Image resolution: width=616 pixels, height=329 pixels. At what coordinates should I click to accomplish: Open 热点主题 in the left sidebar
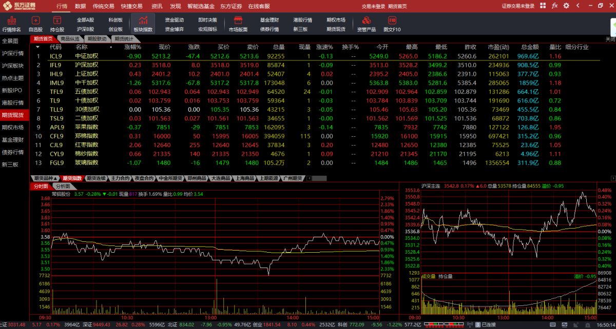pos(13,78)
